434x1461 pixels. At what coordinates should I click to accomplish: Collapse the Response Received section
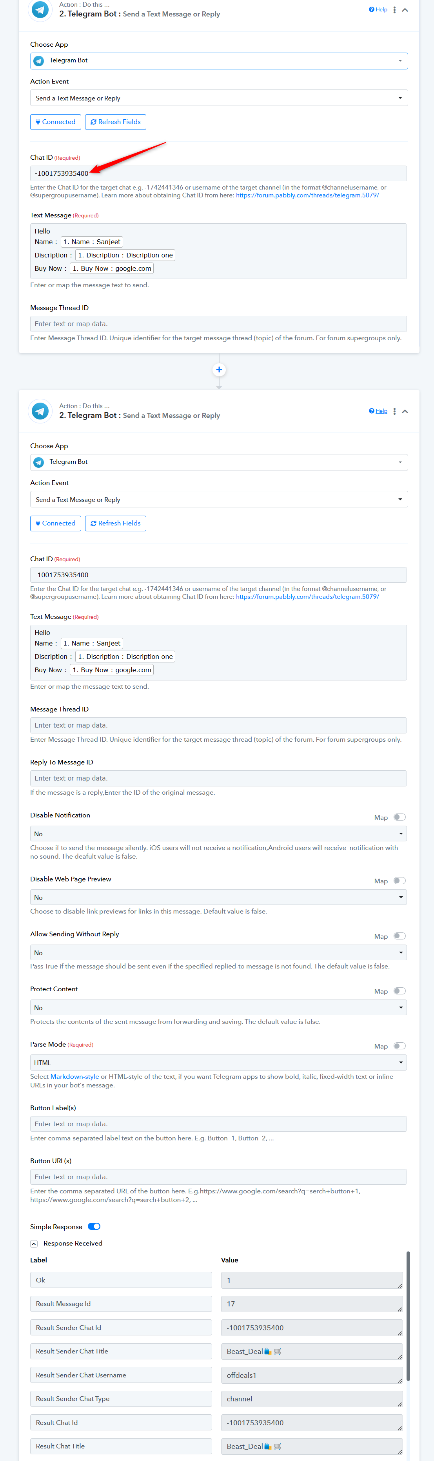point(34,1243)
